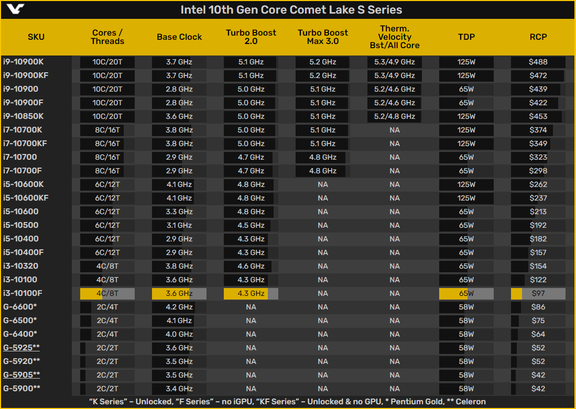This screenshot has width=576, height=409.
Task: Click the i5-10600K SKU name
Action: [23, 184]
